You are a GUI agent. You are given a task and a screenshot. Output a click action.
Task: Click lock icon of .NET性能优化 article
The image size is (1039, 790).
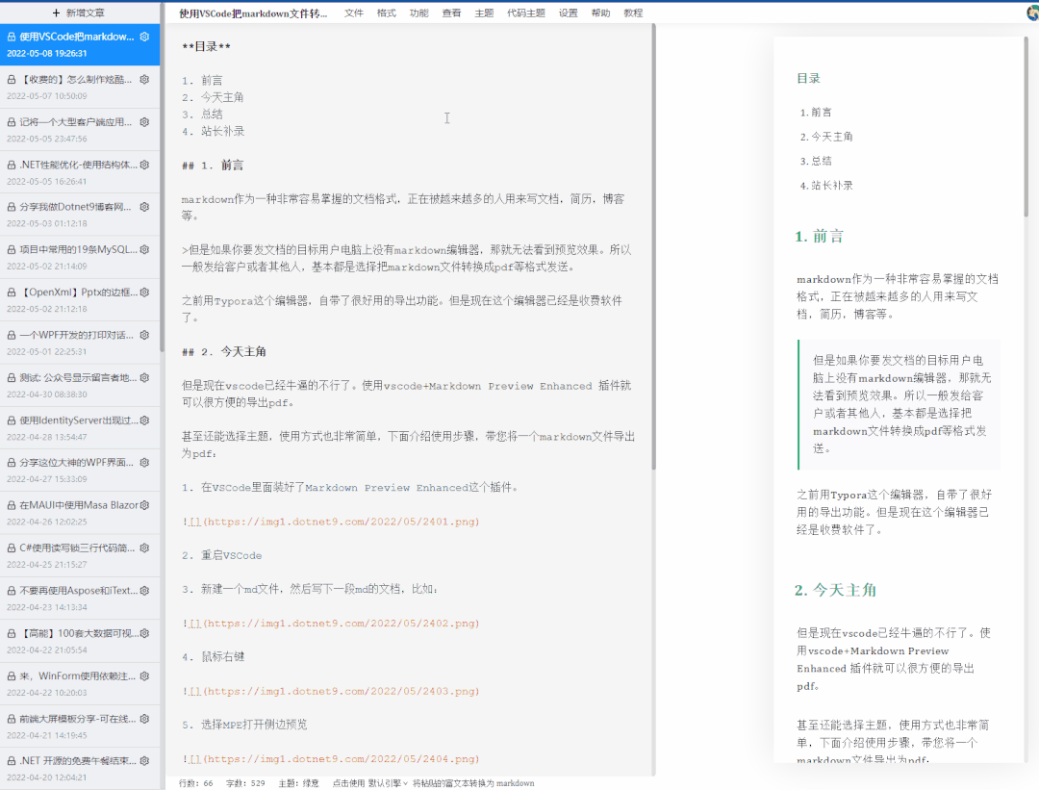(12, 165)
